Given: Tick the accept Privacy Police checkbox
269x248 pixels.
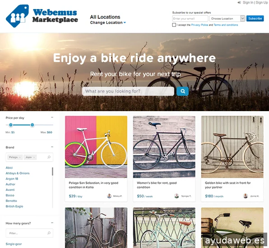Looking at the screenshot, I should [x=174, y=25].
